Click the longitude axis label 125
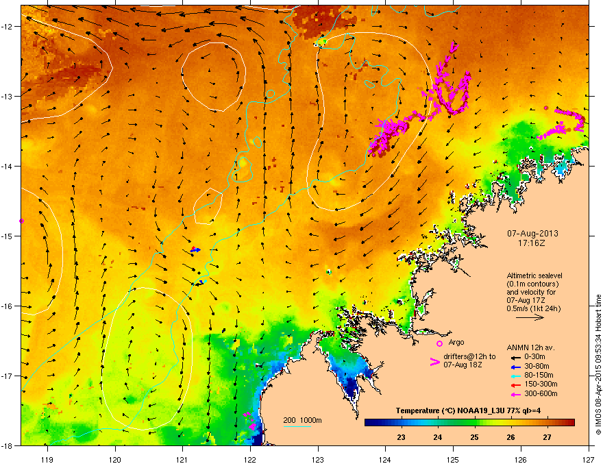603x466 pixels. coord(453,459)
